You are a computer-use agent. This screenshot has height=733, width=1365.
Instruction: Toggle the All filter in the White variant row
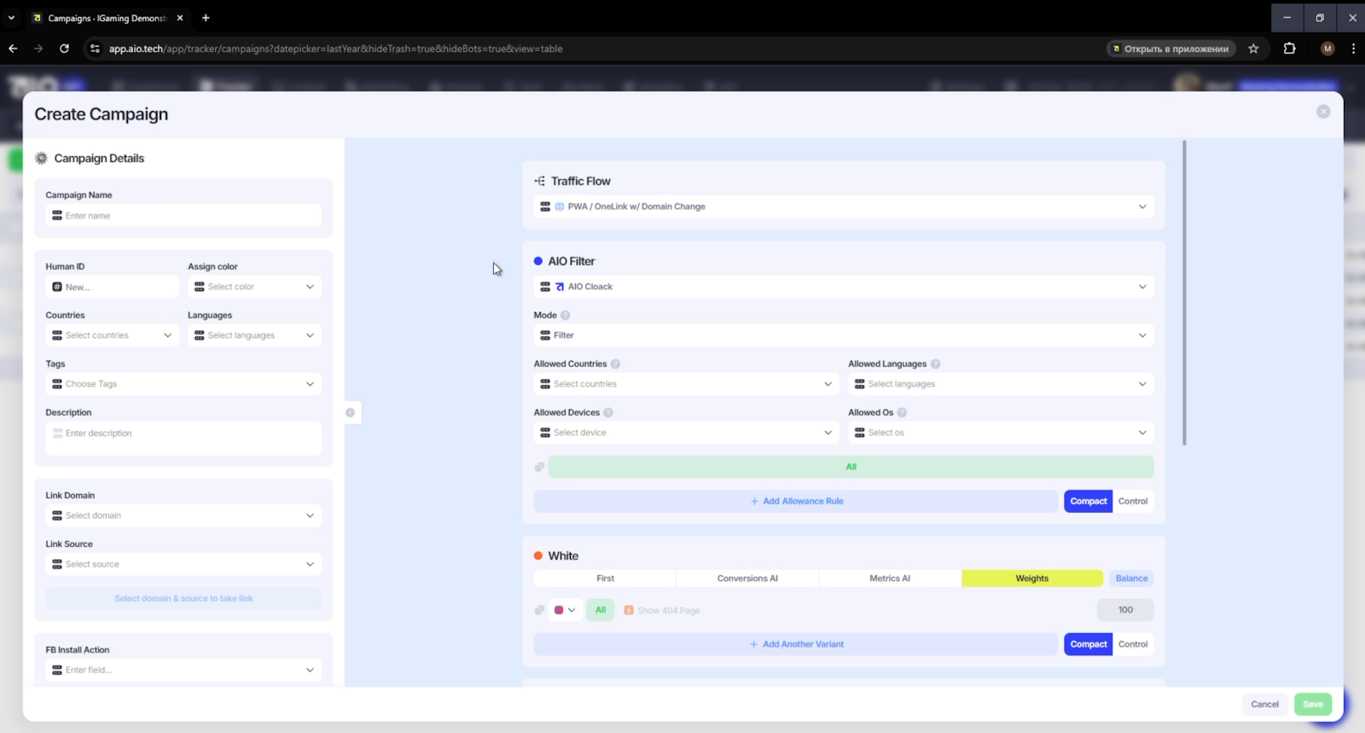pos(600,610)
